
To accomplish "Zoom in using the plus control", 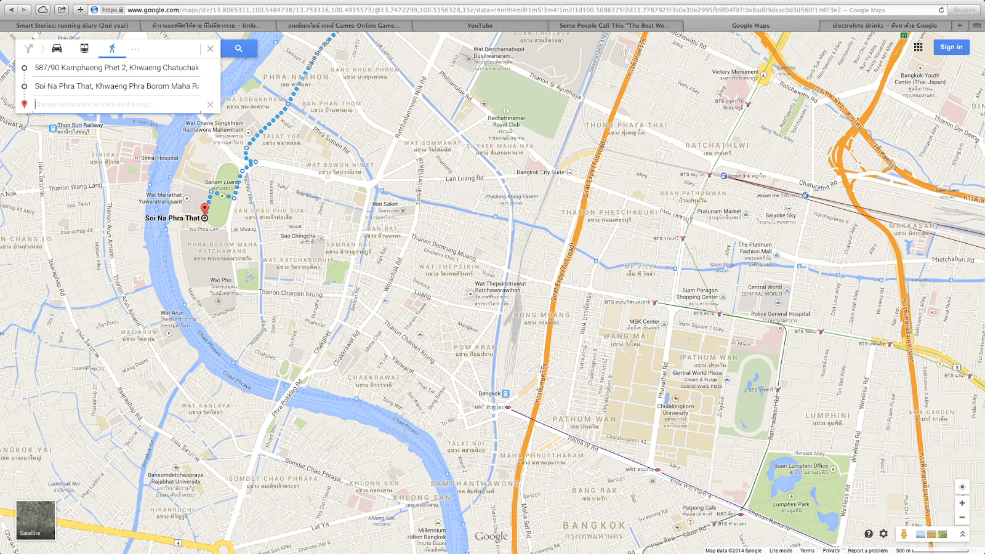I will pyautogui.click(x=962, y=503).
